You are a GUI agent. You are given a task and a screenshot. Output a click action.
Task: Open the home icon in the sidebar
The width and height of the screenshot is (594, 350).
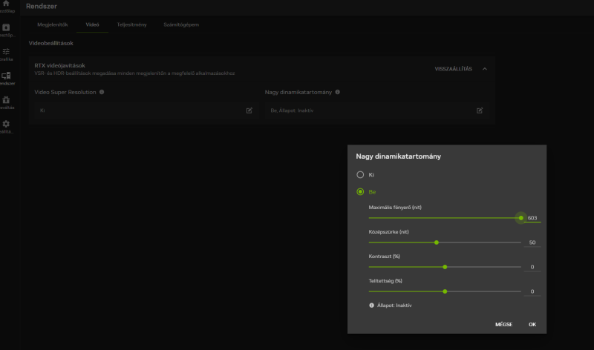pos(6,4)
